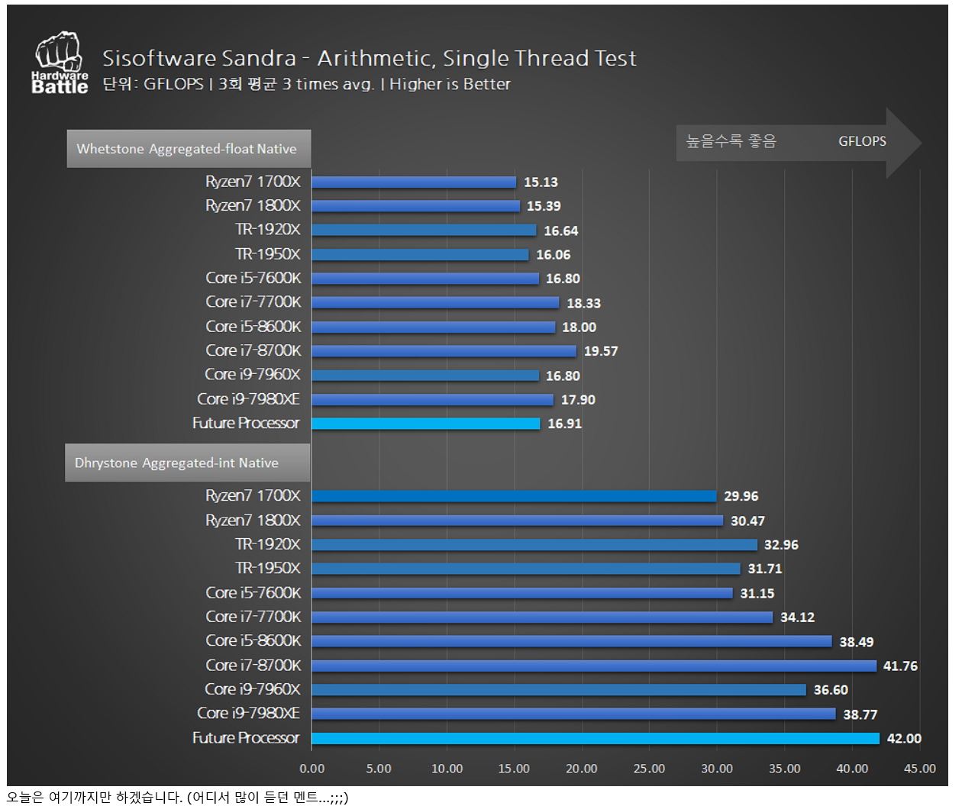Click the 'TR-1950X' label in Dhrystone section

click(x=268, y=568)
